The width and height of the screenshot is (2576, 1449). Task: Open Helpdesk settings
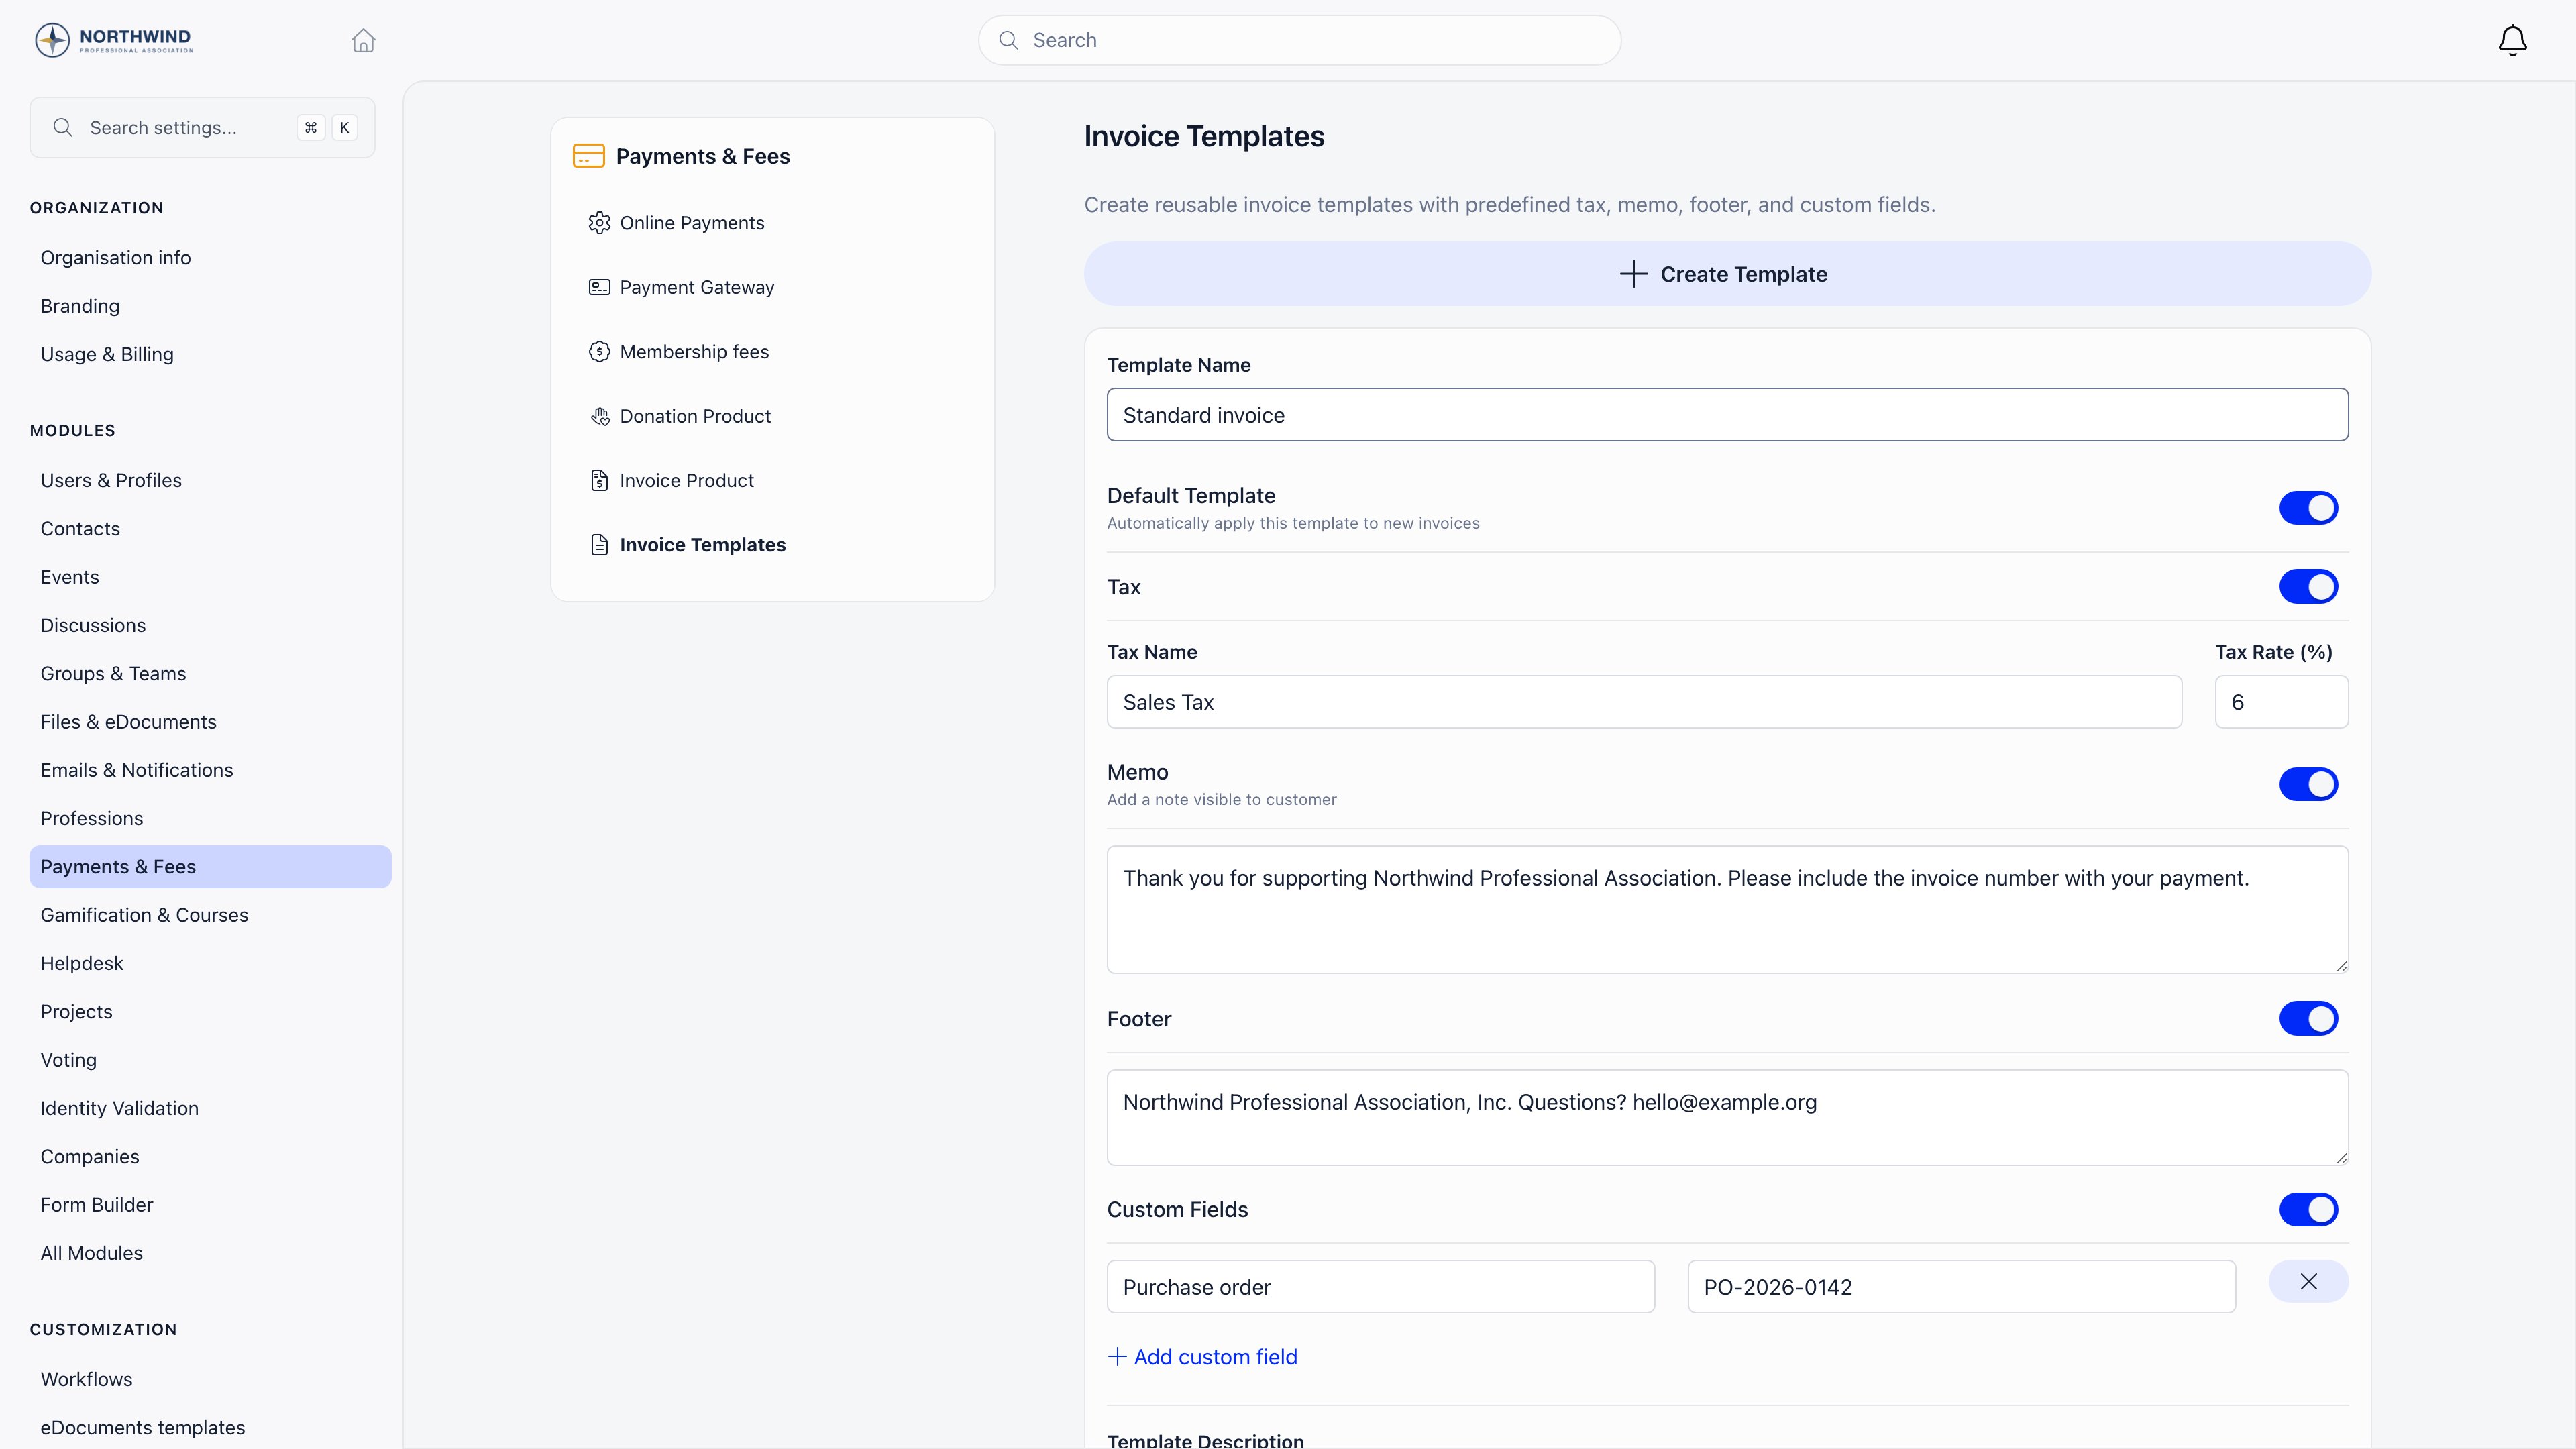[x=82, y=963]
